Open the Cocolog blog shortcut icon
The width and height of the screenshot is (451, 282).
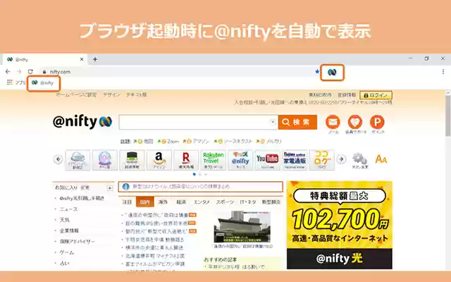(322, 160)
